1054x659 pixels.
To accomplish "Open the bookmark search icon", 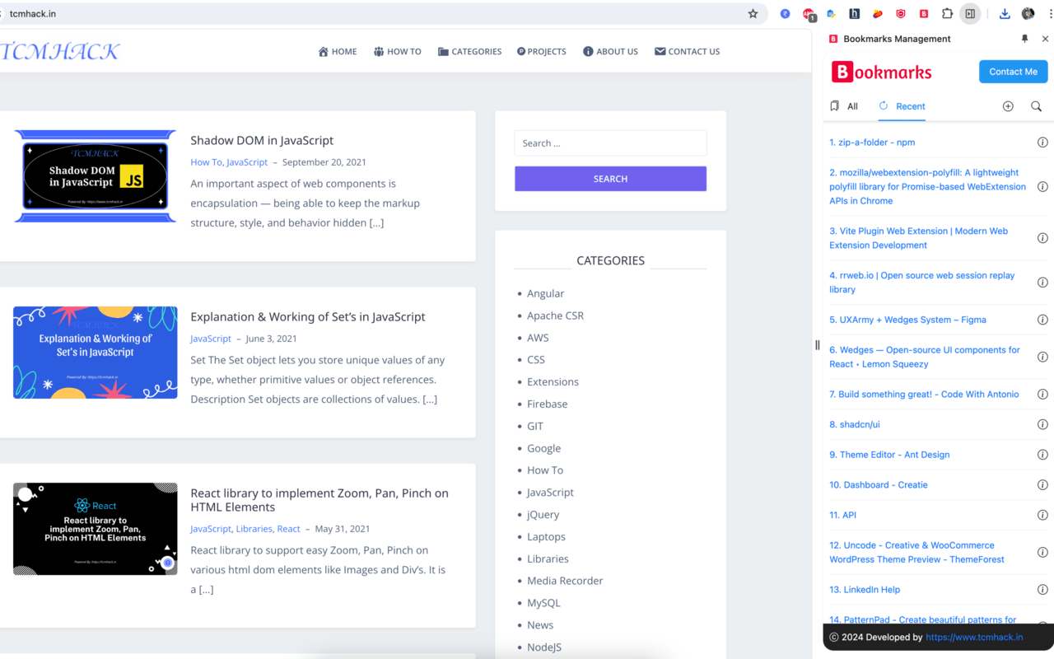I will pyautogui.click(x=1036, y=105).
